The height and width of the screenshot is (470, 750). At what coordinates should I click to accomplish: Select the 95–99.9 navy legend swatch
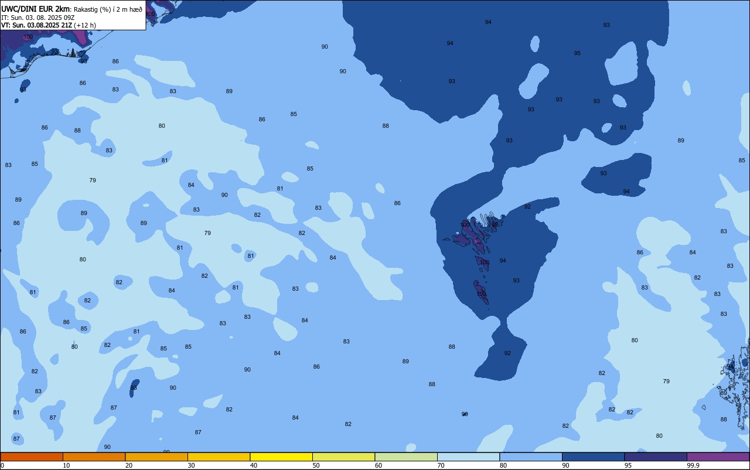pos(656,457)
